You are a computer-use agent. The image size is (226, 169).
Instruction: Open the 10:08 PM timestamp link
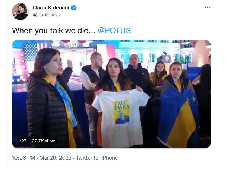point(24,158)
